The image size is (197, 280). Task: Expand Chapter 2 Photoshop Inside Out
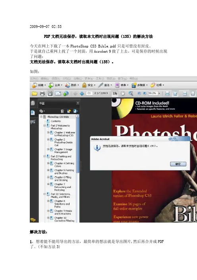pyautogui.click(x=48, y=140)
